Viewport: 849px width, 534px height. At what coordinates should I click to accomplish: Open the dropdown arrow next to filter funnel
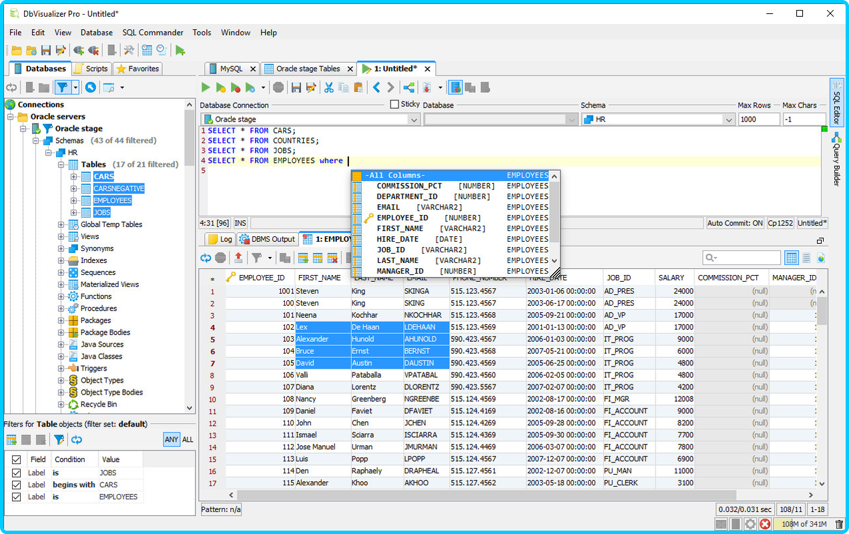[x=75, y=87]
